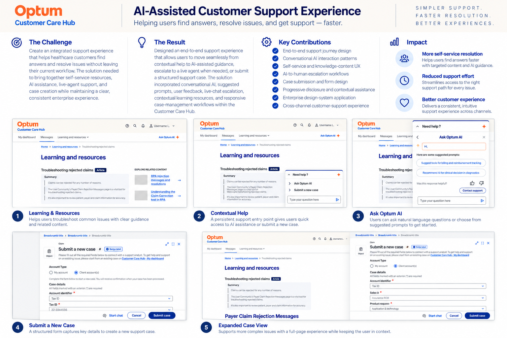Give a thumbs up to the AI response
Screen dimensions: 507x338
472,183
